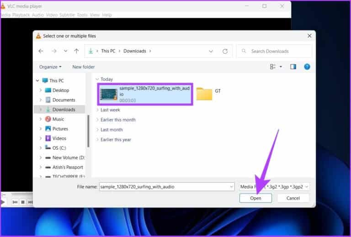Open VLC Tools menu
Image resolution: width=351 pixels, height=237 pixels.
82,15
